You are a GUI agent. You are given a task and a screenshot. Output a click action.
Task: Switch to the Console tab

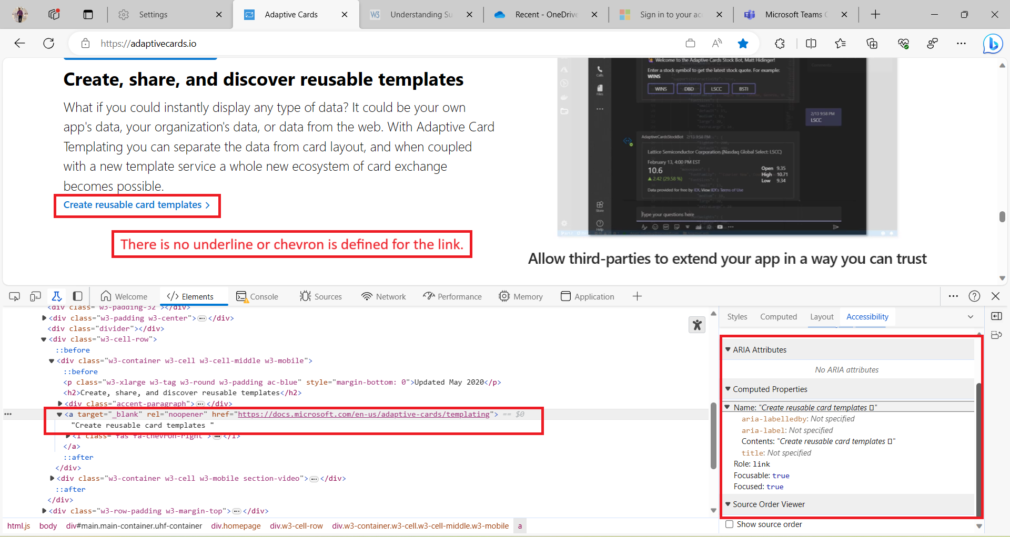click(x=257, y=296)
